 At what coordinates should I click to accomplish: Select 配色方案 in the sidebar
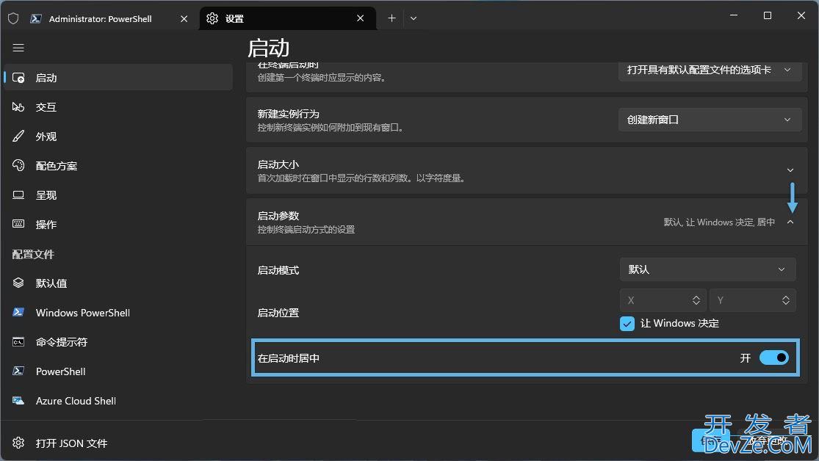point(118,165)
